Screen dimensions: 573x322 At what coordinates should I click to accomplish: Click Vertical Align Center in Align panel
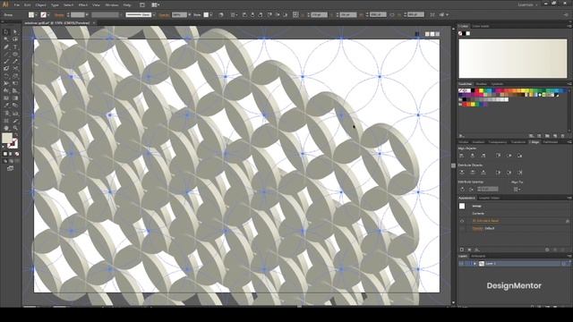point(509,156)
